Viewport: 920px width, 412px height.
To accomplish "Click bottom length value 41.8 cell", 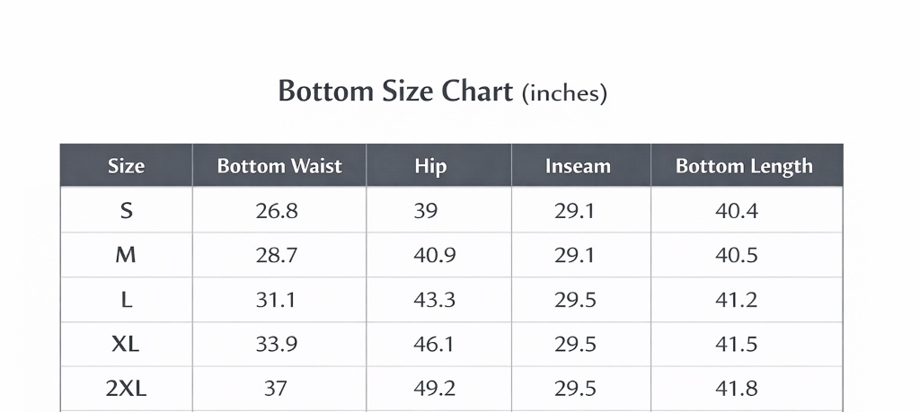I will click(737, 388).
